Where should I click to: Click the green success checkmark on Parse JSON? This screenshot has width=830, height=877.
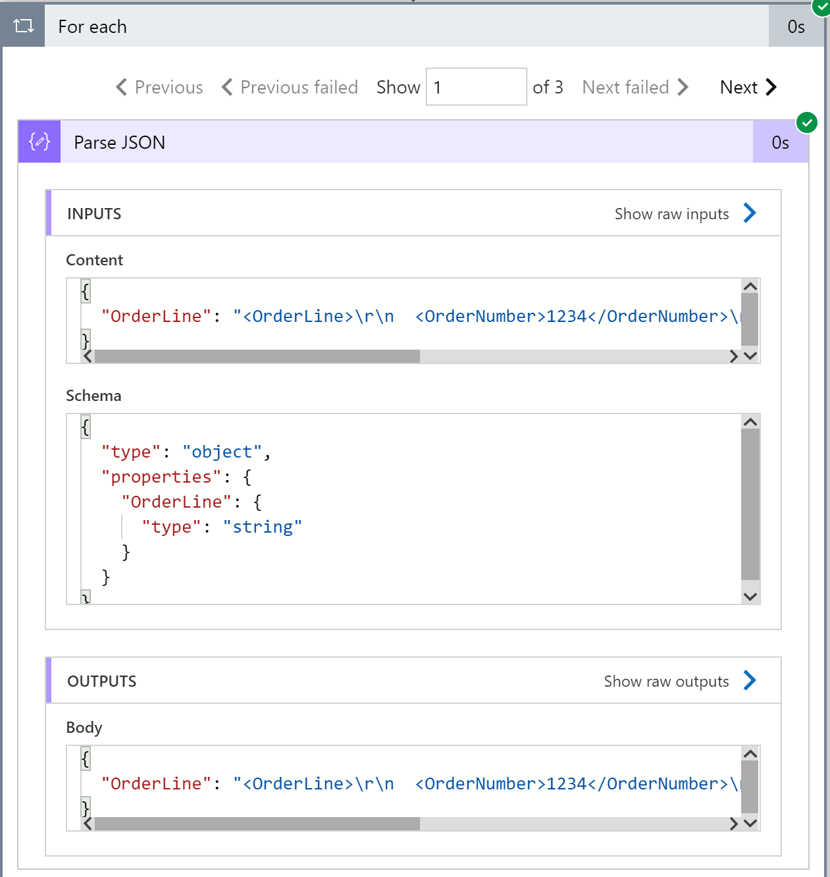tap(808, 122)
